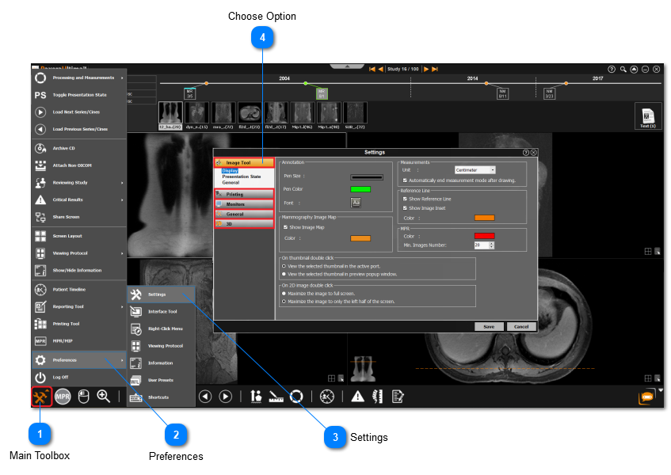Expand the Printing settings section
The image size is (671, 475).
tap(244, 193)
